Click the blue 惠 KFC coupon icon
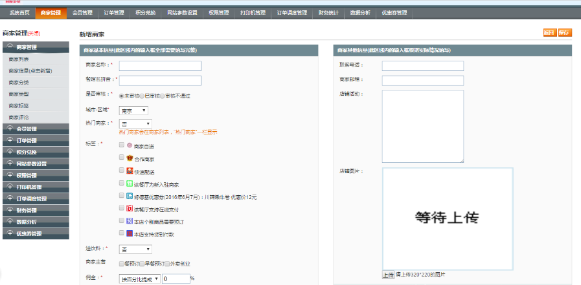The width and height of the screenshot is (581, 285). pyautogui.click(x=130, y=196)
